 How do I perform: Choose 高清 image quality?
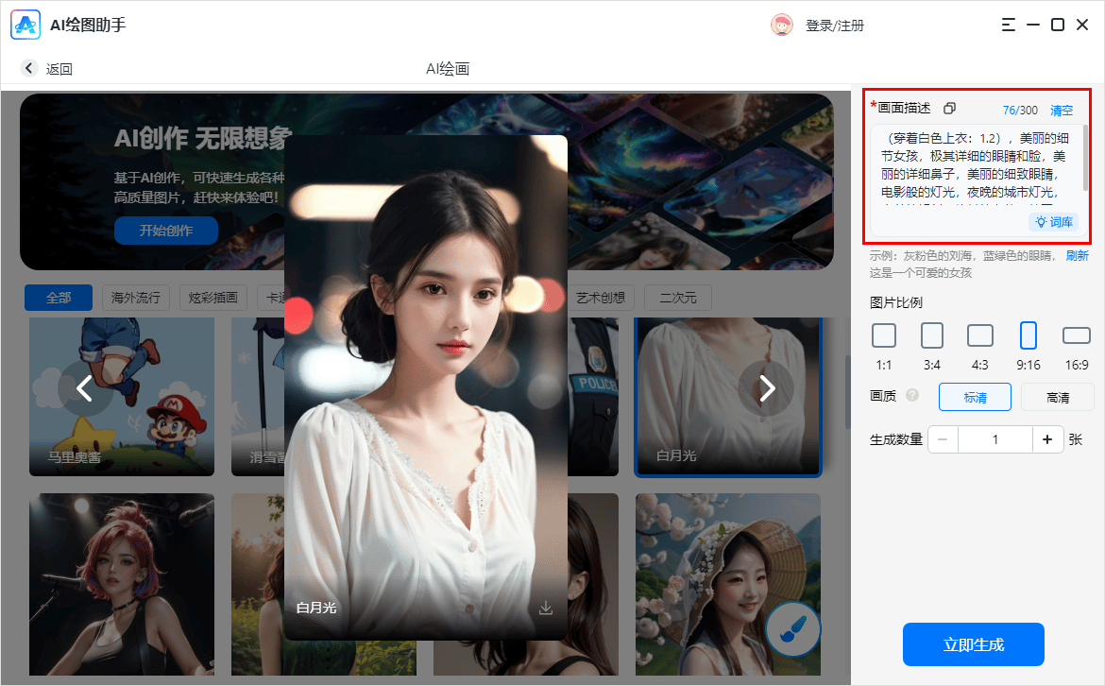[1057, 398]
